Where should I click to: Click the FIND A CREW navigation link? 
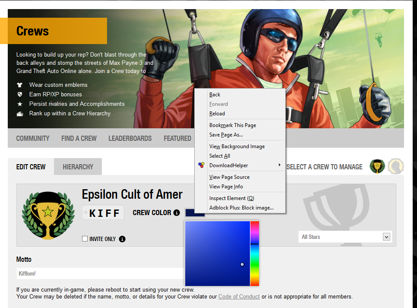pyautogui.click(x=79, y=138)
